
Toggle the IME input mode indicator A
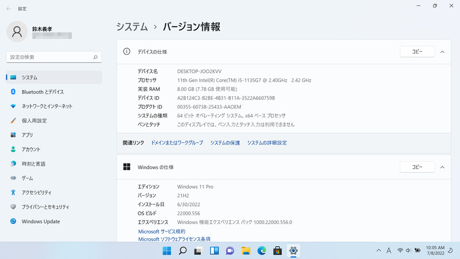click(x=389, y=250)
